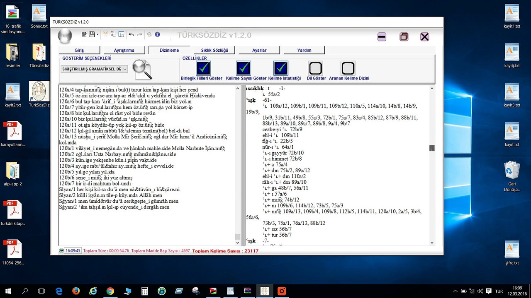Show hidden system tray icons chevron
Image resolution: width=531 pixels, height=298 pixels.
pos(455,291)
